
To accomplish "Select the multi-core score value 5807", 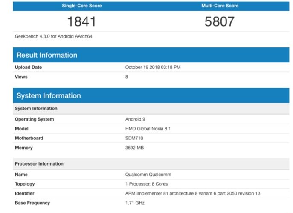I will pyautogui.click(x=220, y=21).
